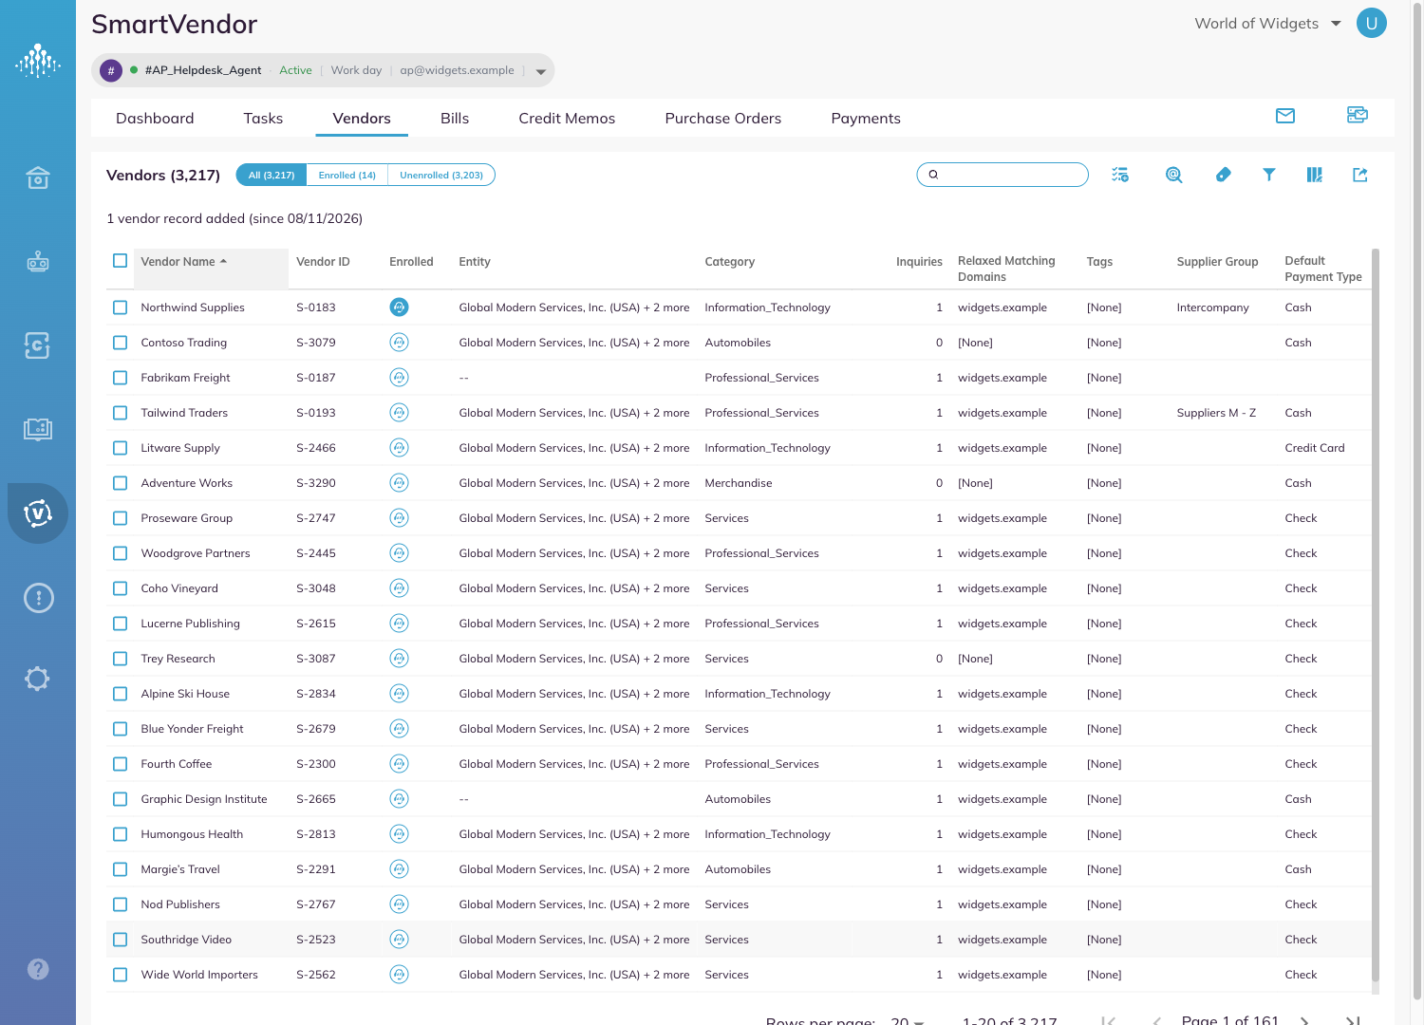Click enrolled icon for Coho Vineyard
1424x1025 pixels.
tap(400, 588)
